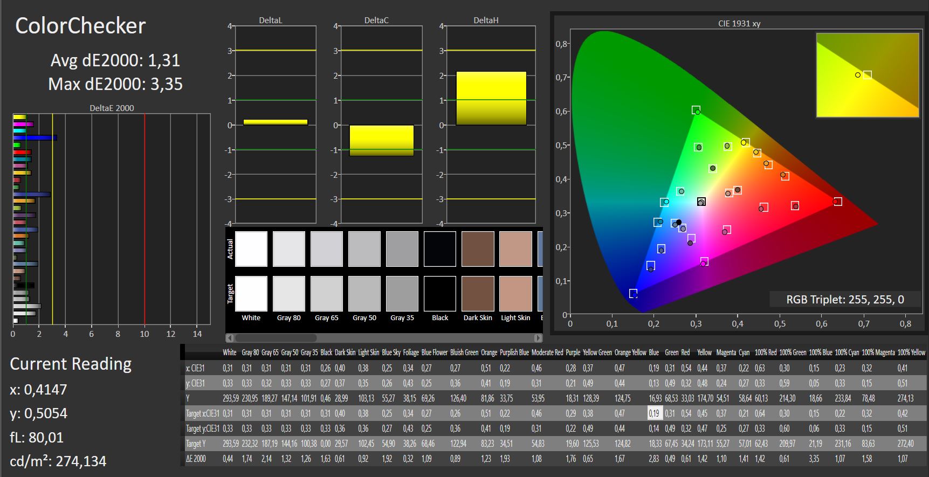Image resolution: width=929 pixels, height=477 pixels.
Task: Select the Target White swatch
Action: pyautogui.click(x=251, y=294)
